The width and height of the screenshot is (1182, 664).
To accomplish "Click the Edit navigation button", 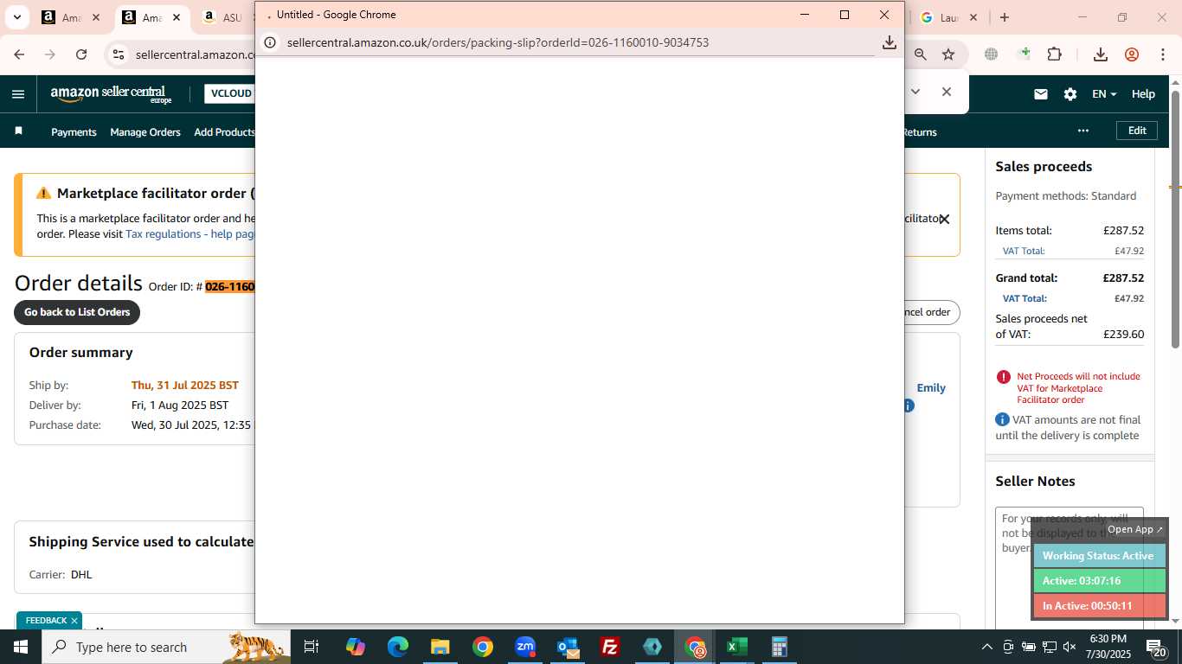I will pos(1137,131).
